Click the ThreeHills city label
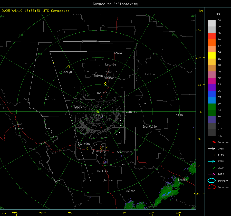Image resolution: width=231 pixels, height=216 pixels. (129, 112)
